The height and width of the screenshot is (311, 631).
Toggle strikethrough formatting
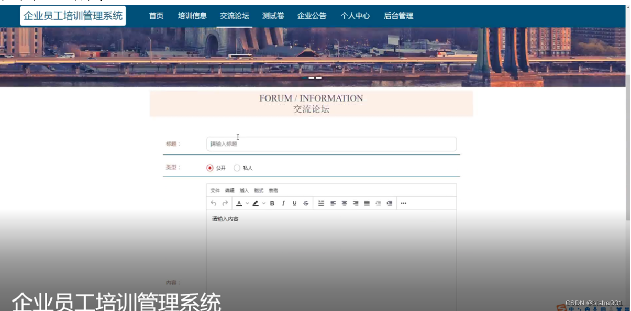[306, 203]
